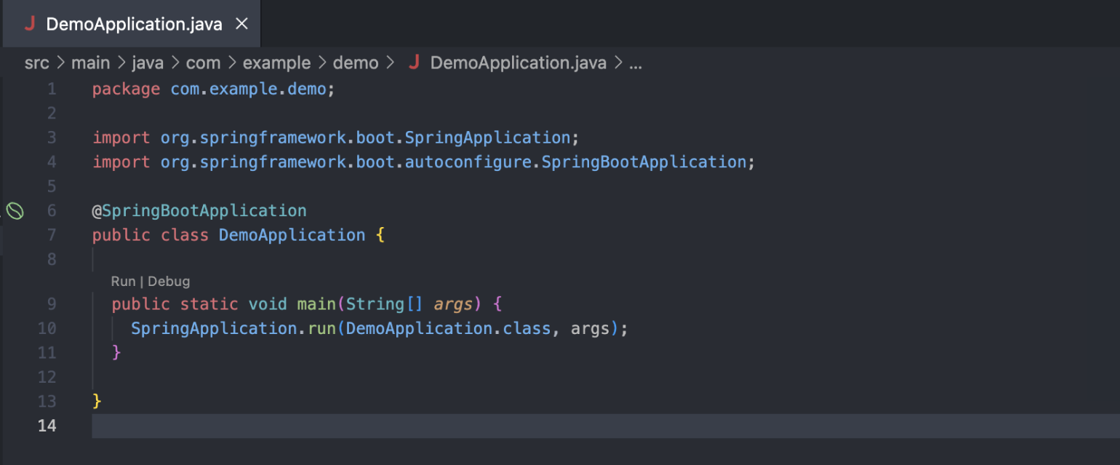Click the Debug code lens link

coord(169,282)
